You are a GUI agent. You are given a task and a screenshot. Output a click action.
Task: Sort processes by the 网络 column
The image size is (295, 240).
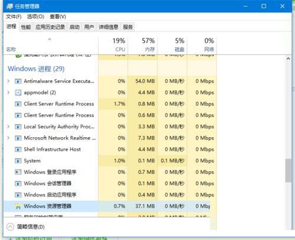[202, 45]
